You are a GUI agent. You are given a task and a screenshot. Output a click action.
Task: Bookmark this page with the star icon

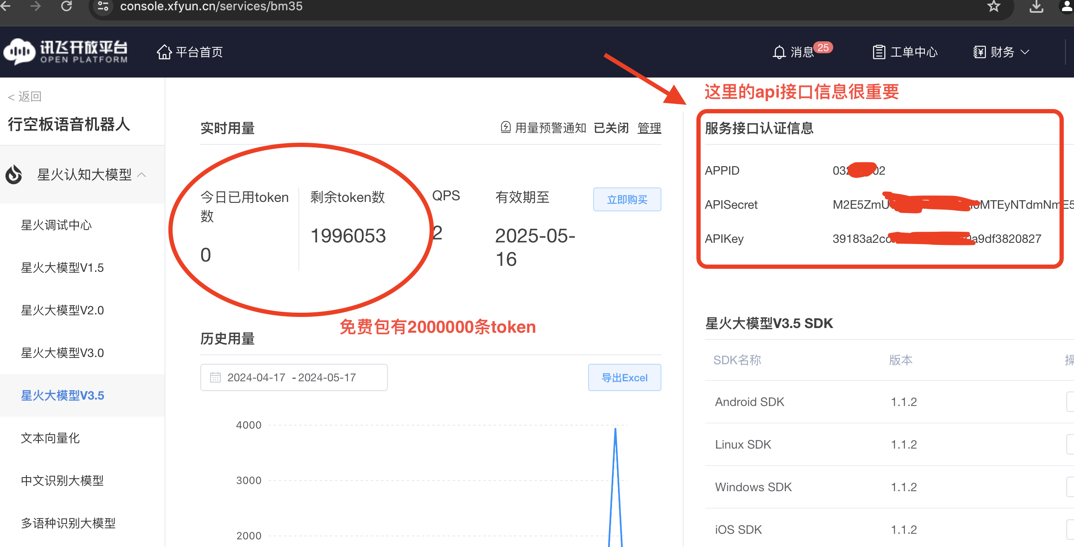pos(994,6)
